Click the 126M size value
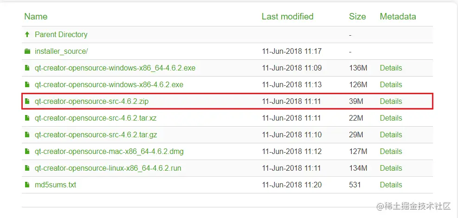The width and height of the screenshot is (458, 218). pyautogui.click(x=358, y=84)
